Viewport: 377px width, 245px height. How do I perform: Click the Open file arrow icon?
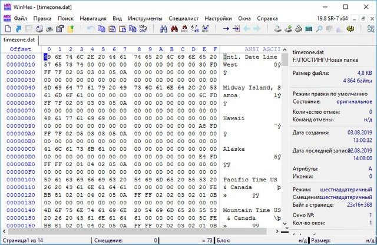(18, 28)
